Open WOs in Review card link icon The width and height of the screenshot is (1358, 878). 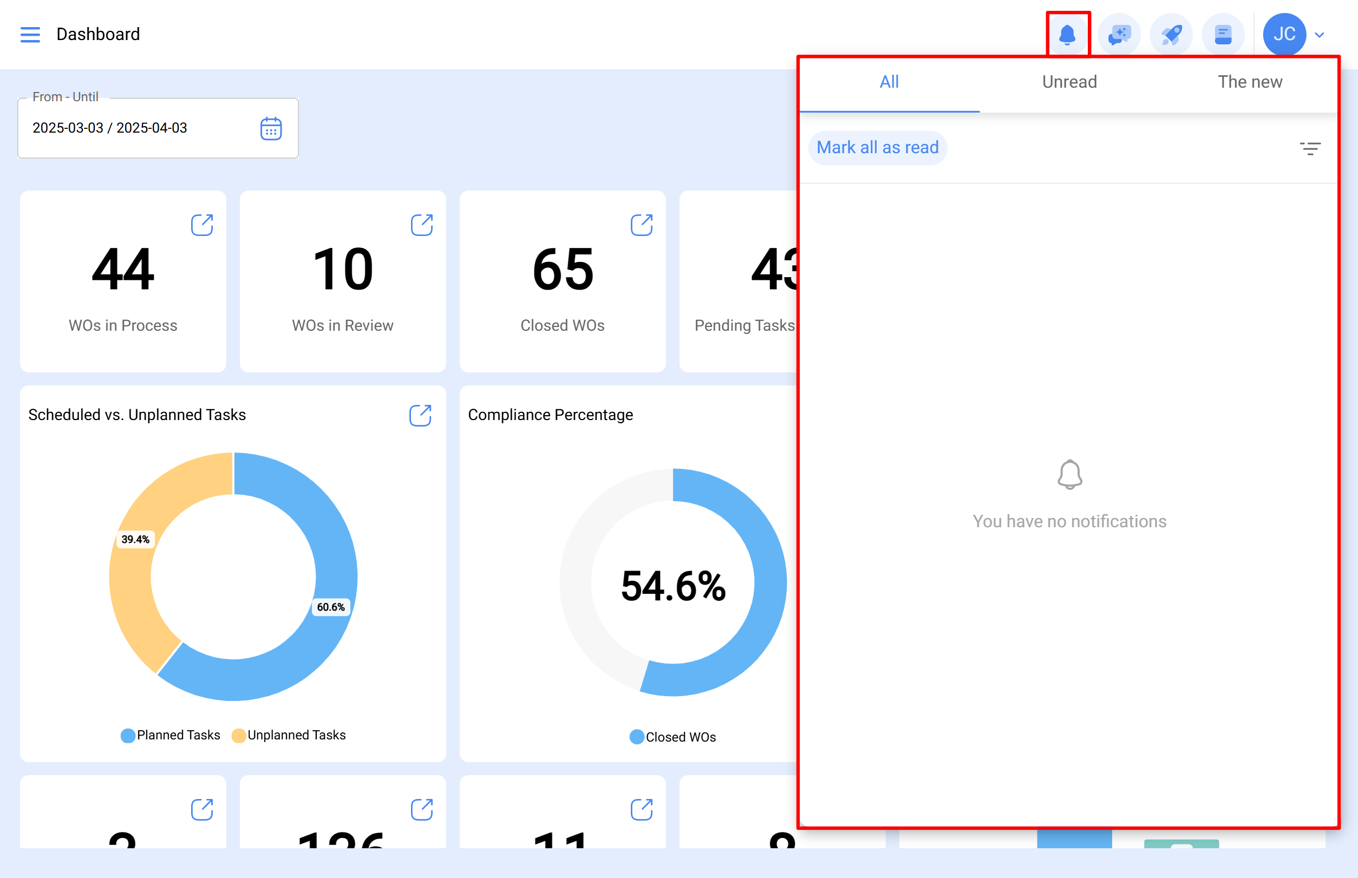[422, 225]
